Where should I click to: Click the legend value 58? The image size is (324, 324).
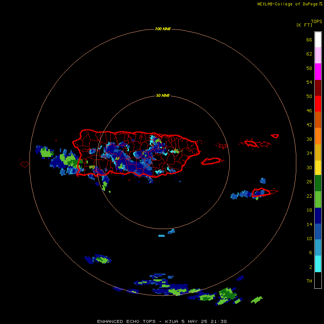[x=309, y=68]
